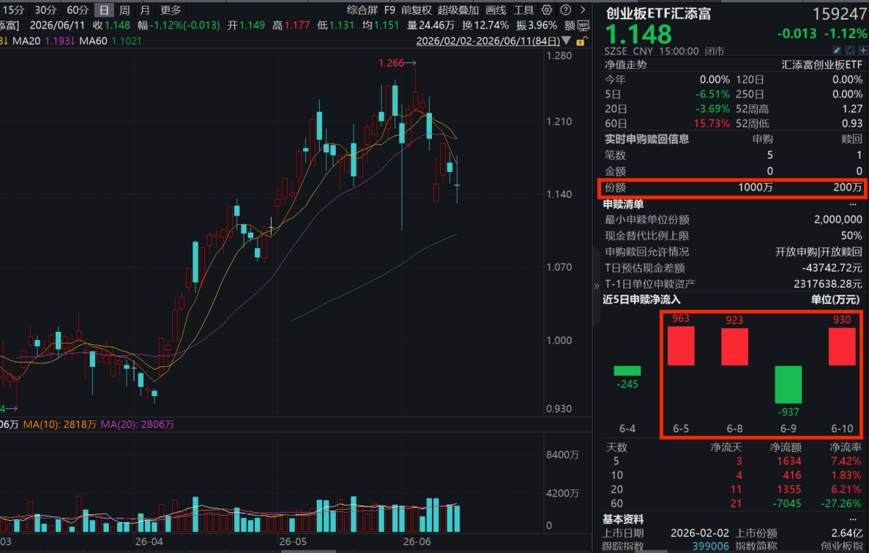
Task: Click the WP monitor icon beside 额
Action: [583, 26]
